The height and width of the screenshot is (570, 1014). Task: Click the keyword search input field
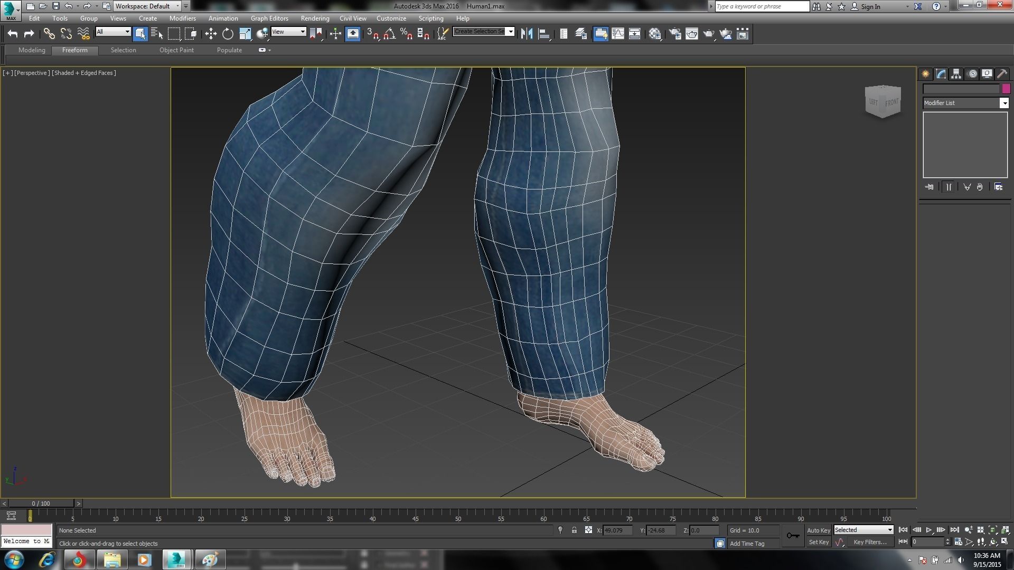point(762,6)
